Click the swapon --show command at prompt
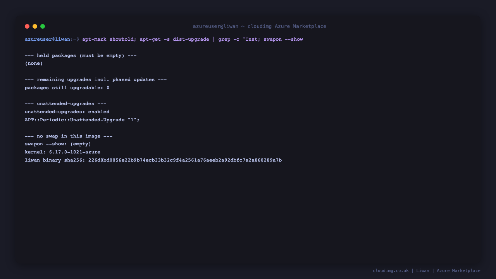This screenshot has width=496, height=279. tap(283, 40)
